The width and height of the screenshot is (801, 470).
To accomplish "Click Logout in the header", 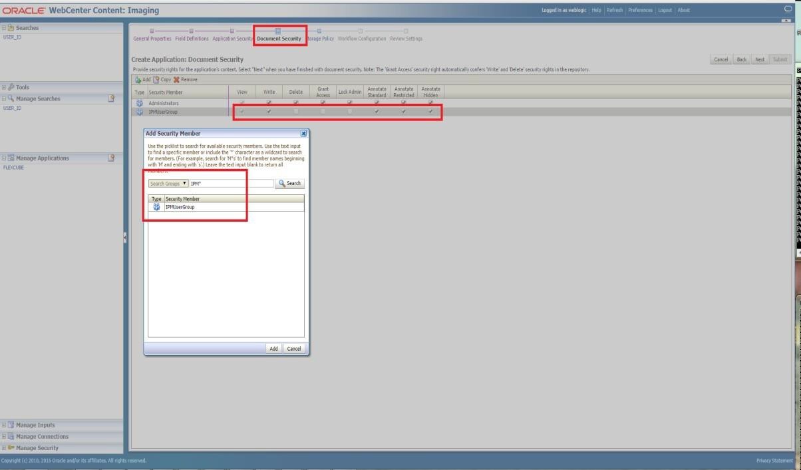I will coord(665,10).
